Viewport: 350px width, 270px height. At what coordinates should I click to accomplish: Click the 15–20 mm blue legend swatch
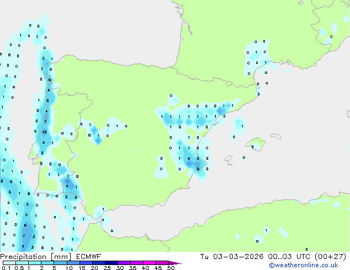[86, 263]
